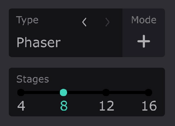Viewport: 175px width, 126px height.
Task: Click the previous type left chevron
Action: tap(84, 22)
